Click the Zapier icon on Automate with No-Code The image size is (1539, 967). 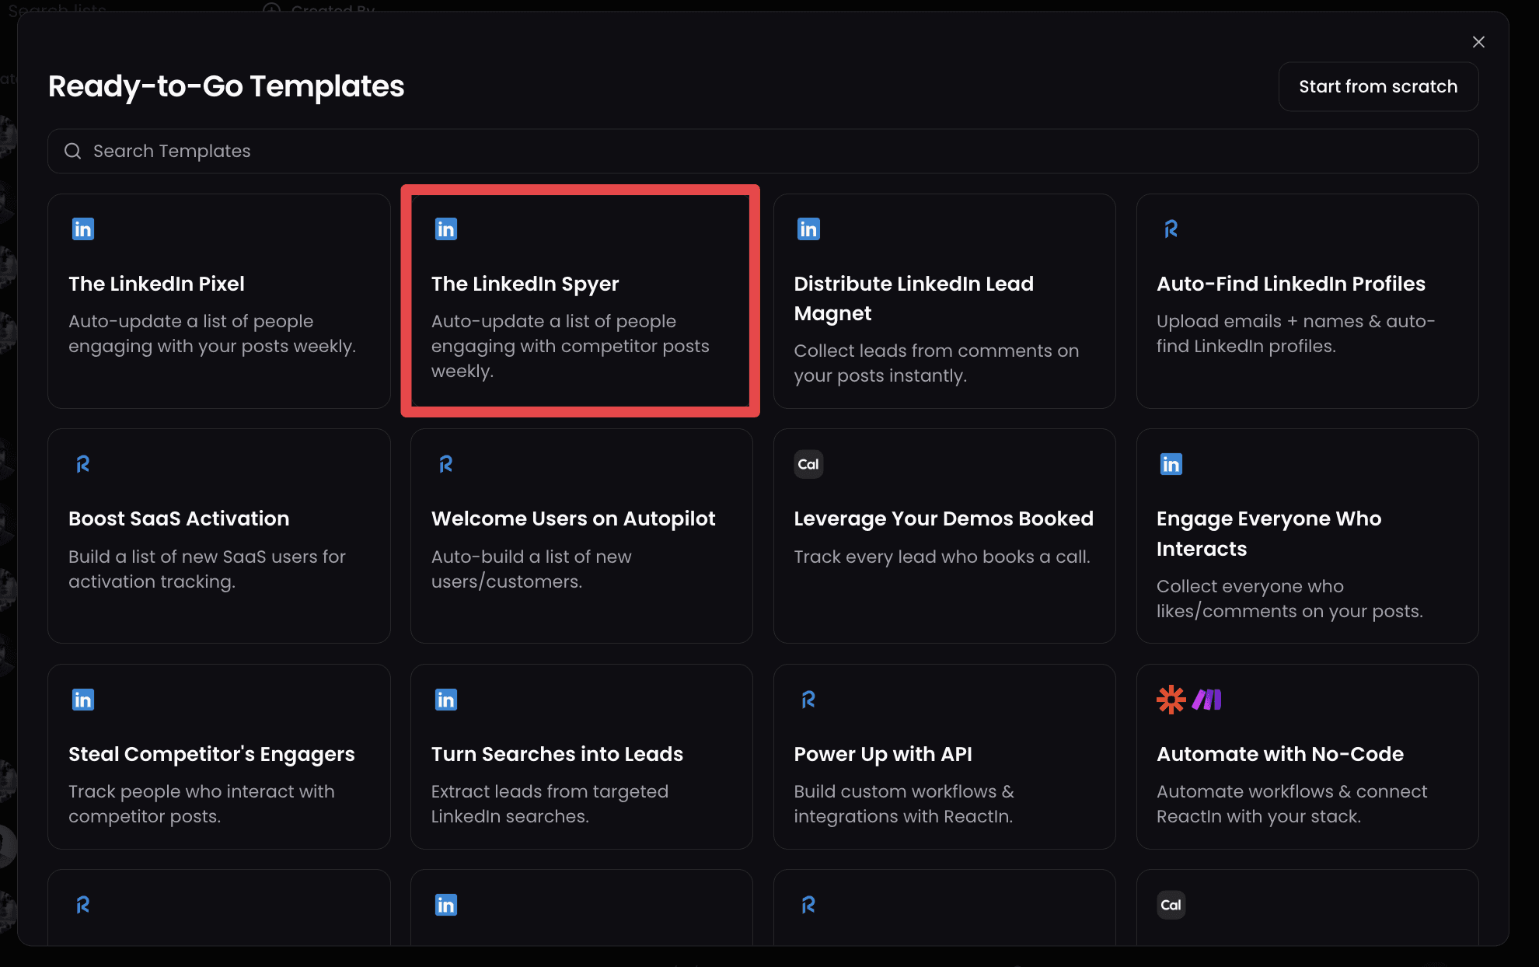tap(1171, 699)
